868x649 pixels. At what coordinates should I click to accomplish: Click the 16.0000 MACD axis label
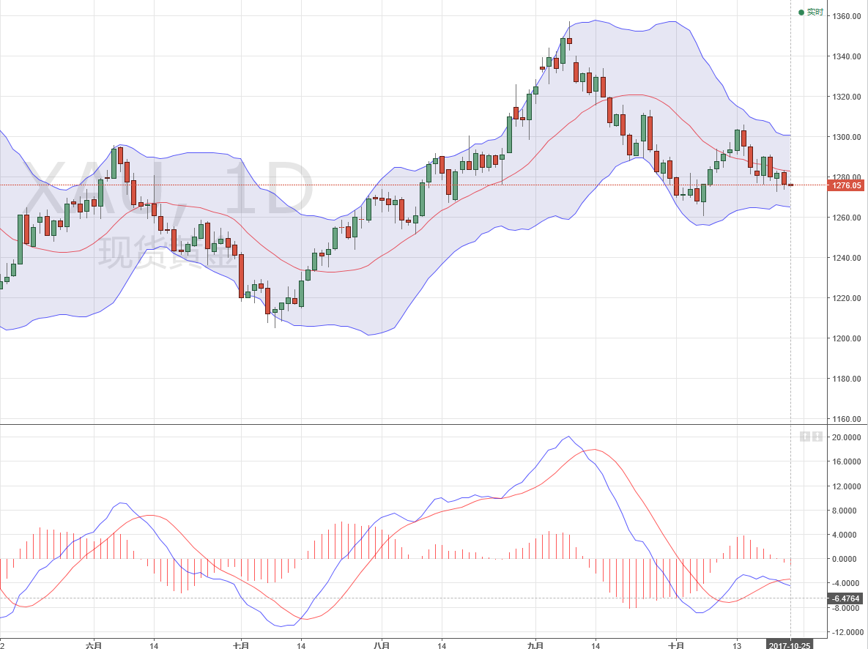[x=847, y=461]
